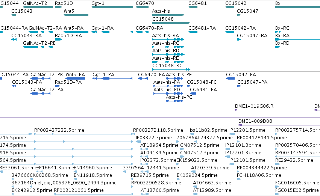The height and width of the screenshot is (196, 320).
Task: Click EST label AT13989.5prime
Action: [212, 191]
